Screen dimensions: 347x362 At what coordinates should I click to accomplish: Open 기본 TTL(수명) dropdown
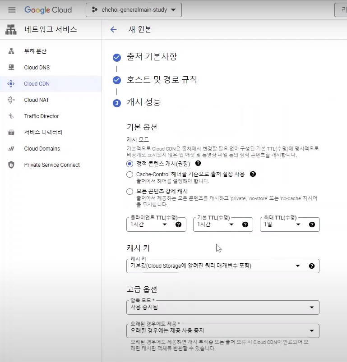point(223,225)
